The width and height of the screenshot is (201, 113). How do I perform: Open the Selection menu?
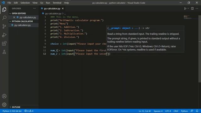pos(25,3)
